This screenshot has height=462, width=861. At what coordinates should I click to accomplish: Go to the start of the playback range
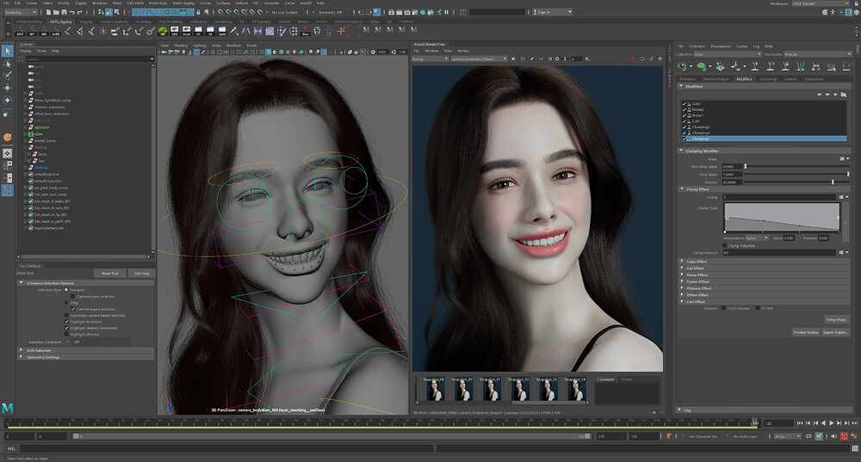[800, 423]
